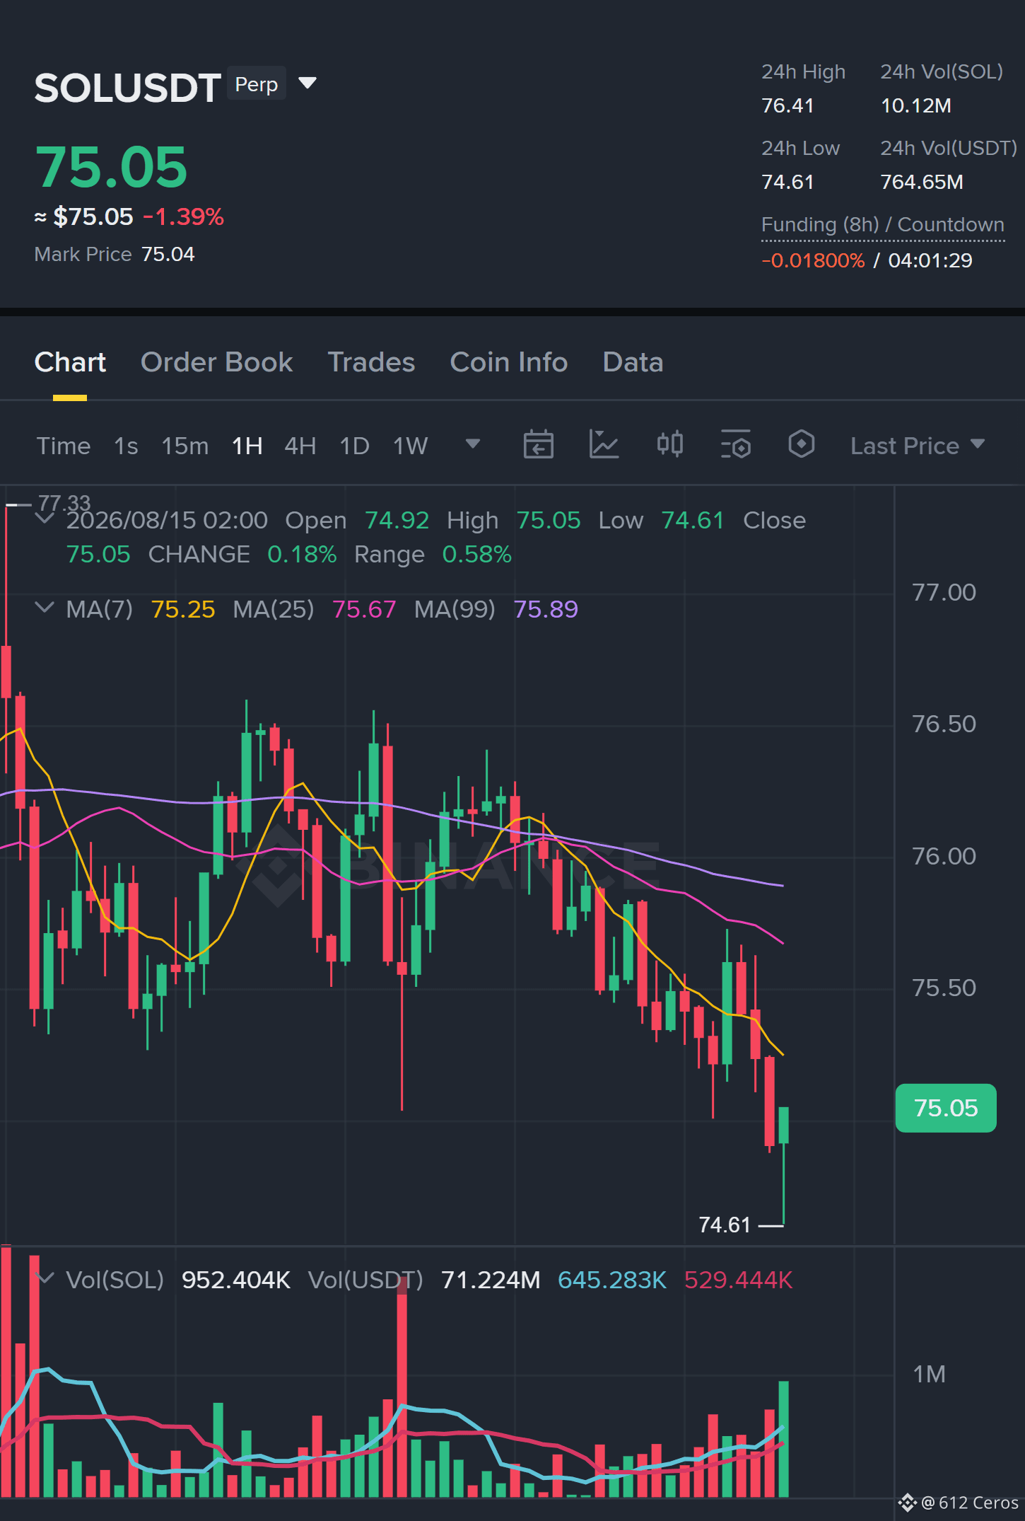Image resolution: width=1025 pixels, height=1521 pixels.
Task: Select the 15m interval
Action: [x=185, y=446]
